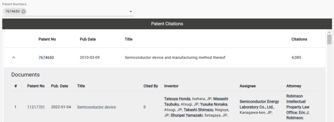This screenshot has height=122, width=334.
Task: Click inventor Yusuke Nonaka link
Action: click(214, 104)
